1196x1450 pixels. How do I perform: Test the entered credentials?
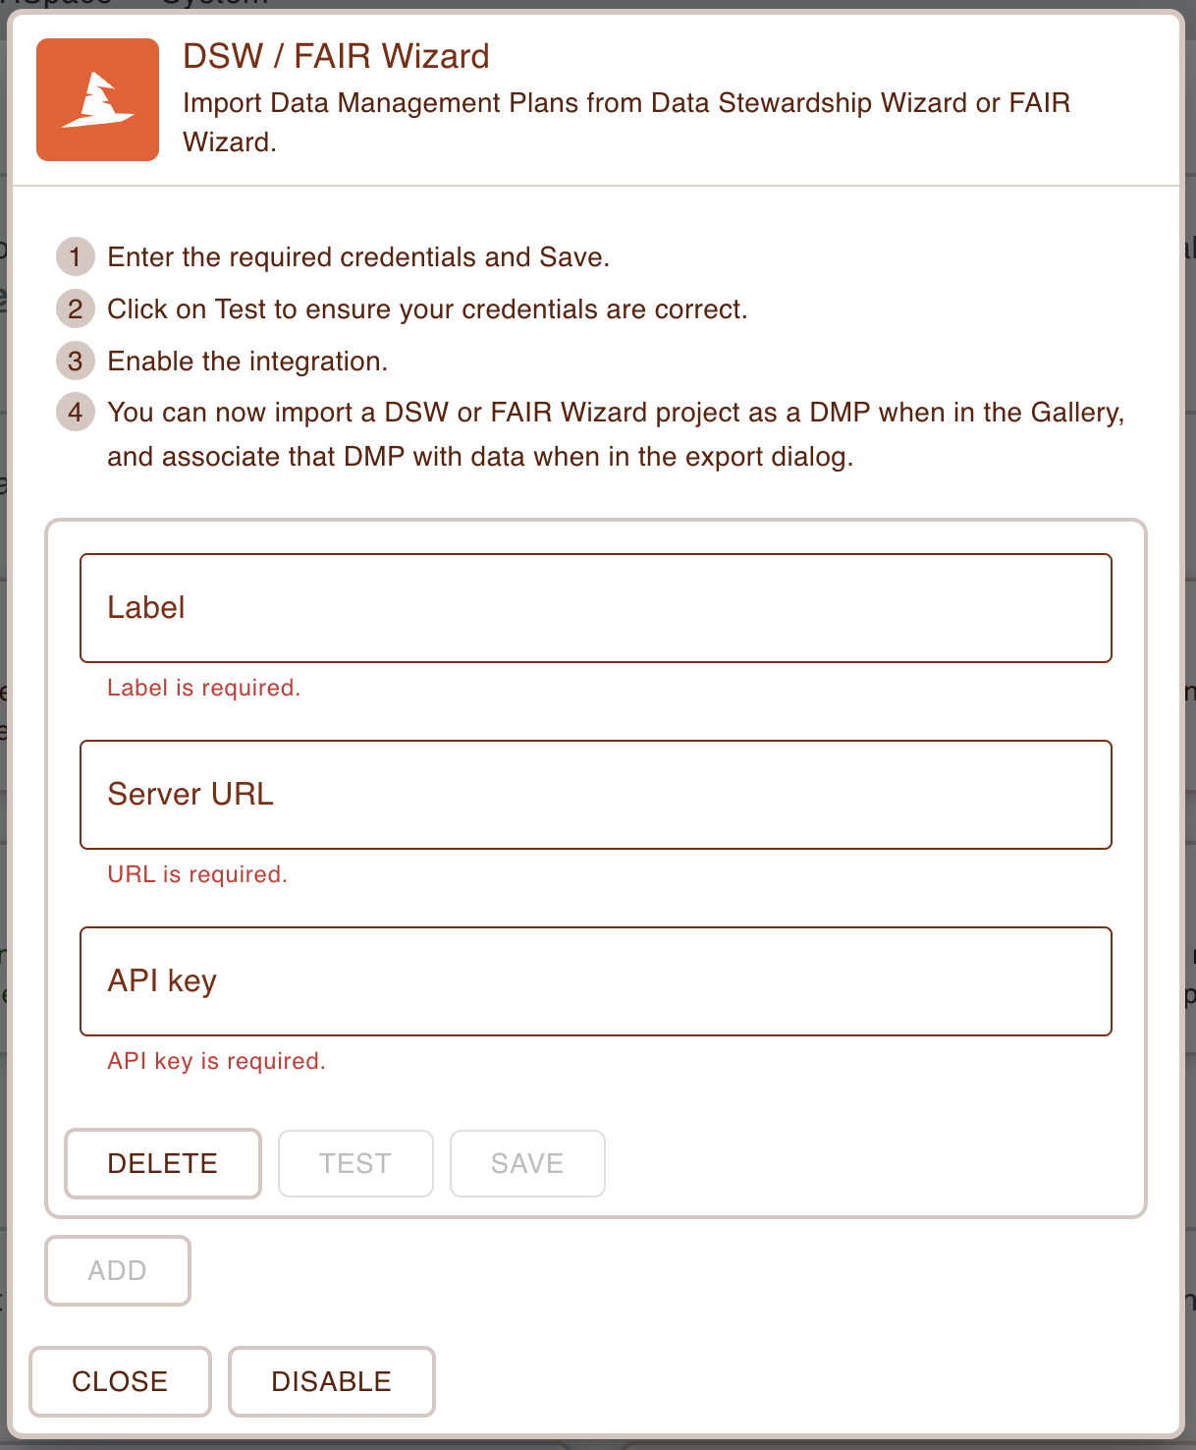(x=355, y=1163)
